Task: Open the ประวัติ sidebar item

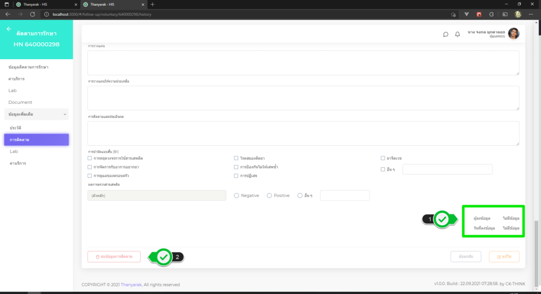Action: [16, 128]
